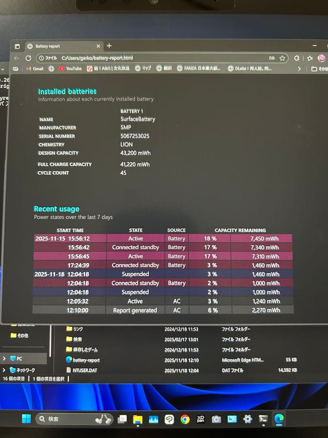The height and width of the screenshot is (438, 328).
Task: Click the read aloud icon in address bar
Action: (272, 58)
